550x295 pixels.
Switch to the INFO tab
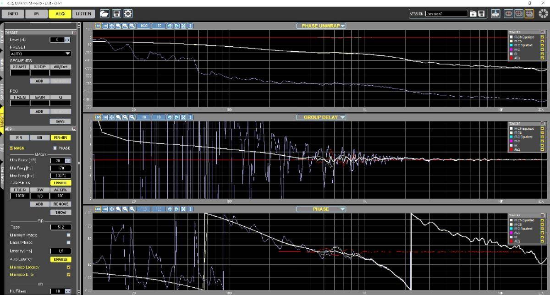[x=13, y=14]
